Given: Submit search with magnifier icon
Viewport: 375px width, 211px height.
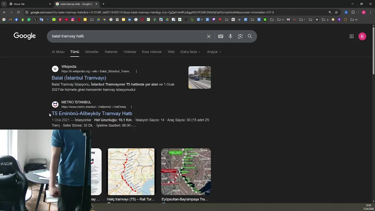Looking at the screenshot, I should tap(250, 36).
